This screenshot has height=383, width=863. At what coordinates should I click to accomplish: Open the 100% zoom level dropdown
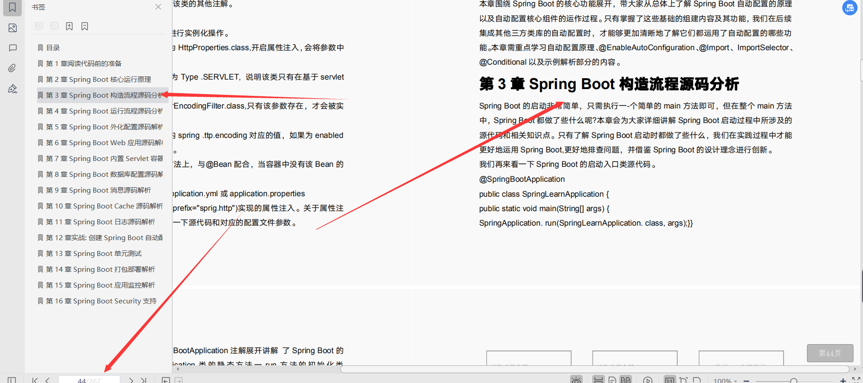click(x=725, y=381)
